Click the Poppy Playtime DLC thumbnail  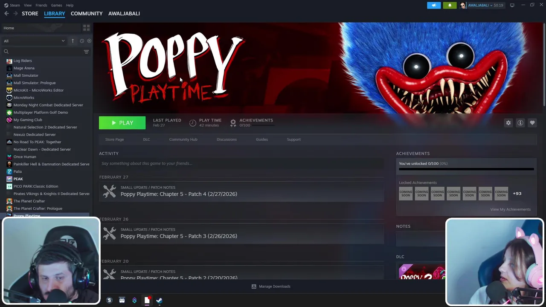(x=422, y=272)
